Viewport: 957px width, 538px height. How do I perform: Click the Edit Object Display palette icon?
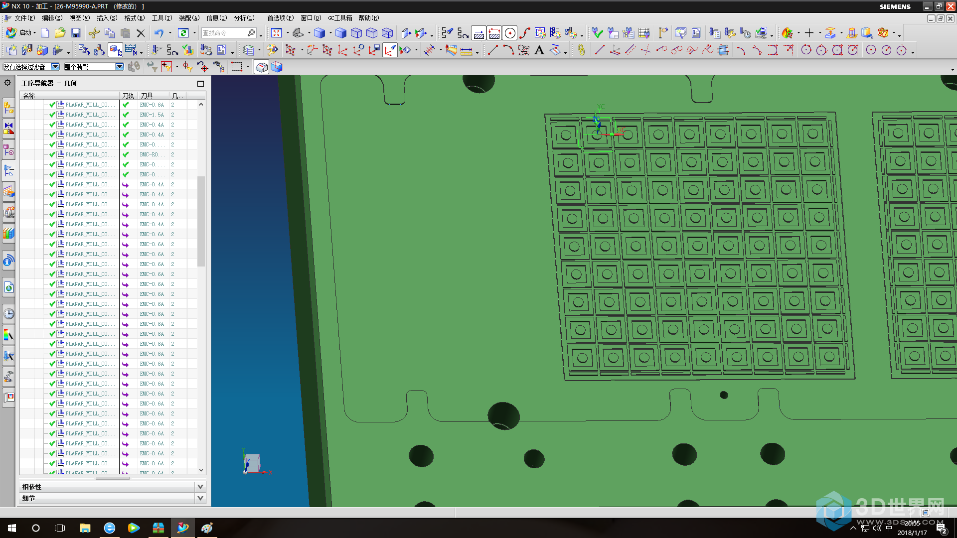[x=272, y=50]
